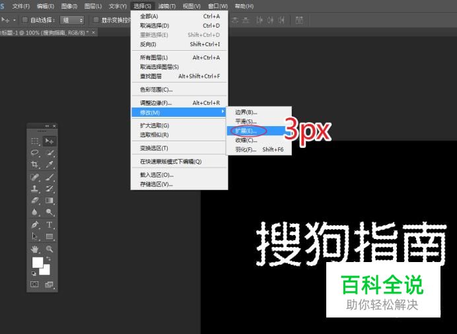This screenshot has width=457, height=334.
Task: Choose 边界(B)... in the Modify submenu
Action: tap(259, 112)
